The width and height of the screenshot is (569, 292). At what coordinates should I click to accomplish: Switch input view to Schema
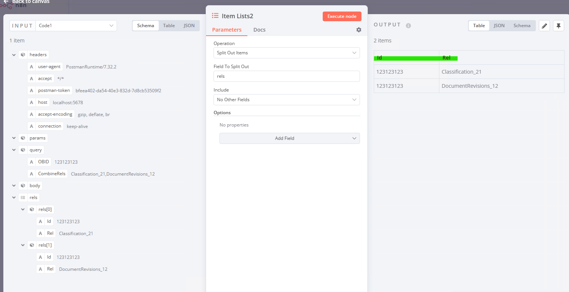tap(146, 26)
